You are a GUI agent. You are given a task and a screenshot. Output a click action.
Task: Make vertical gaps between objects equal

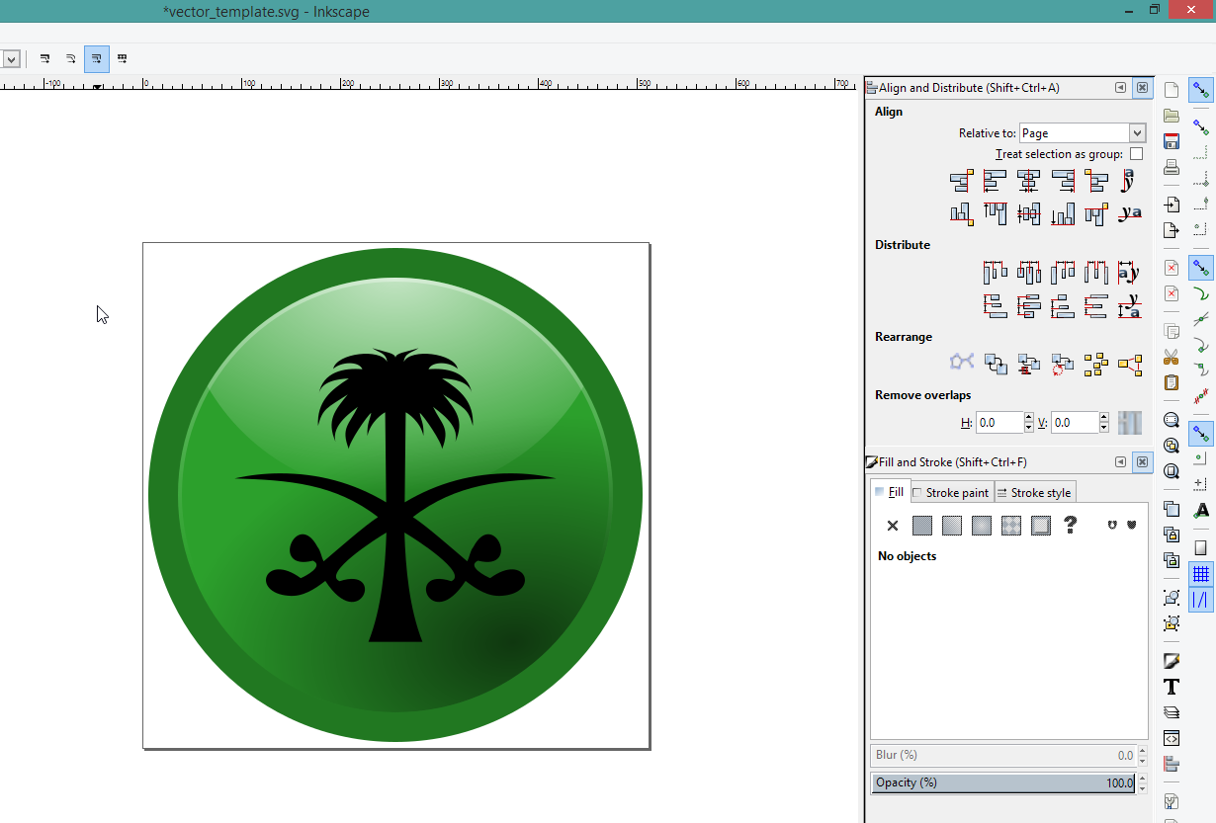pyautogui.click(x=1096, y=306)
